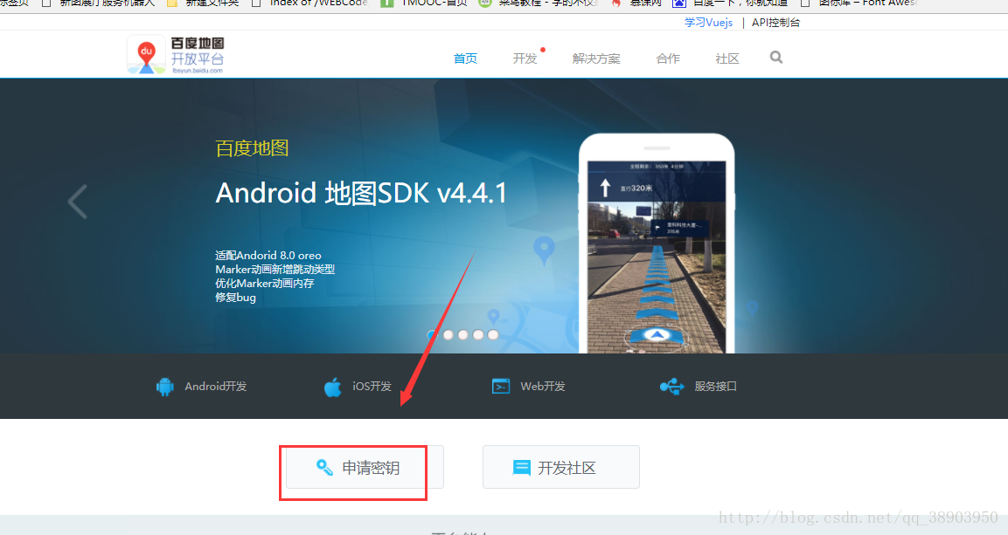Open the TMOOC-首页 bookmark
The image size is (1008, 535).
[x=424, y=3]
